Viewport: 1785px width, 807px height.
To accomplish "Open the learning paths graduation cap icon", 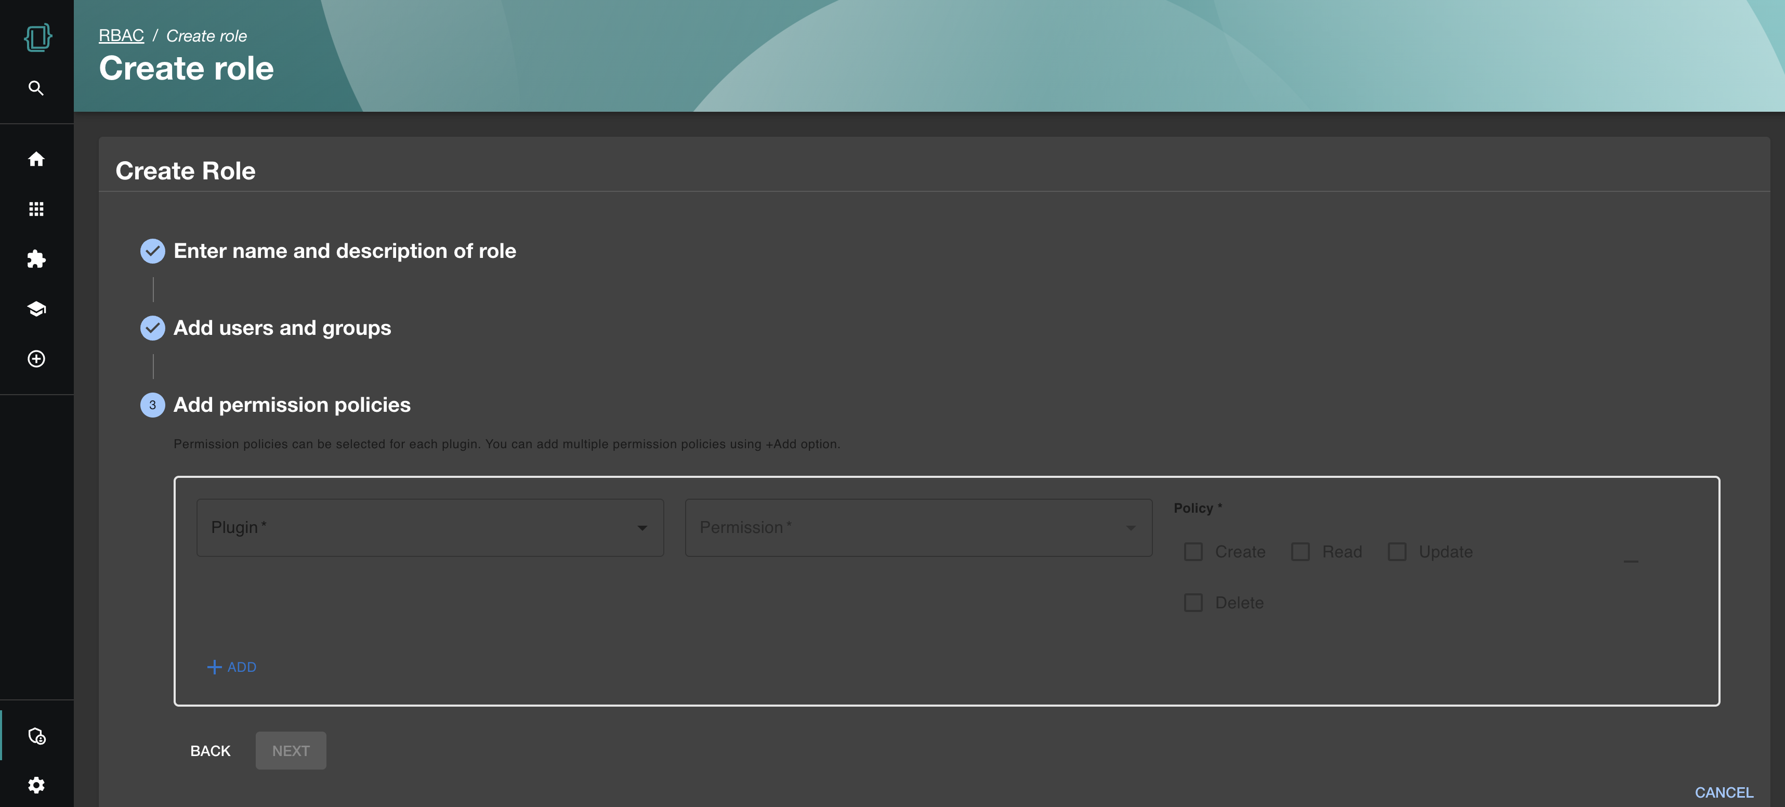I will (36, 309).
